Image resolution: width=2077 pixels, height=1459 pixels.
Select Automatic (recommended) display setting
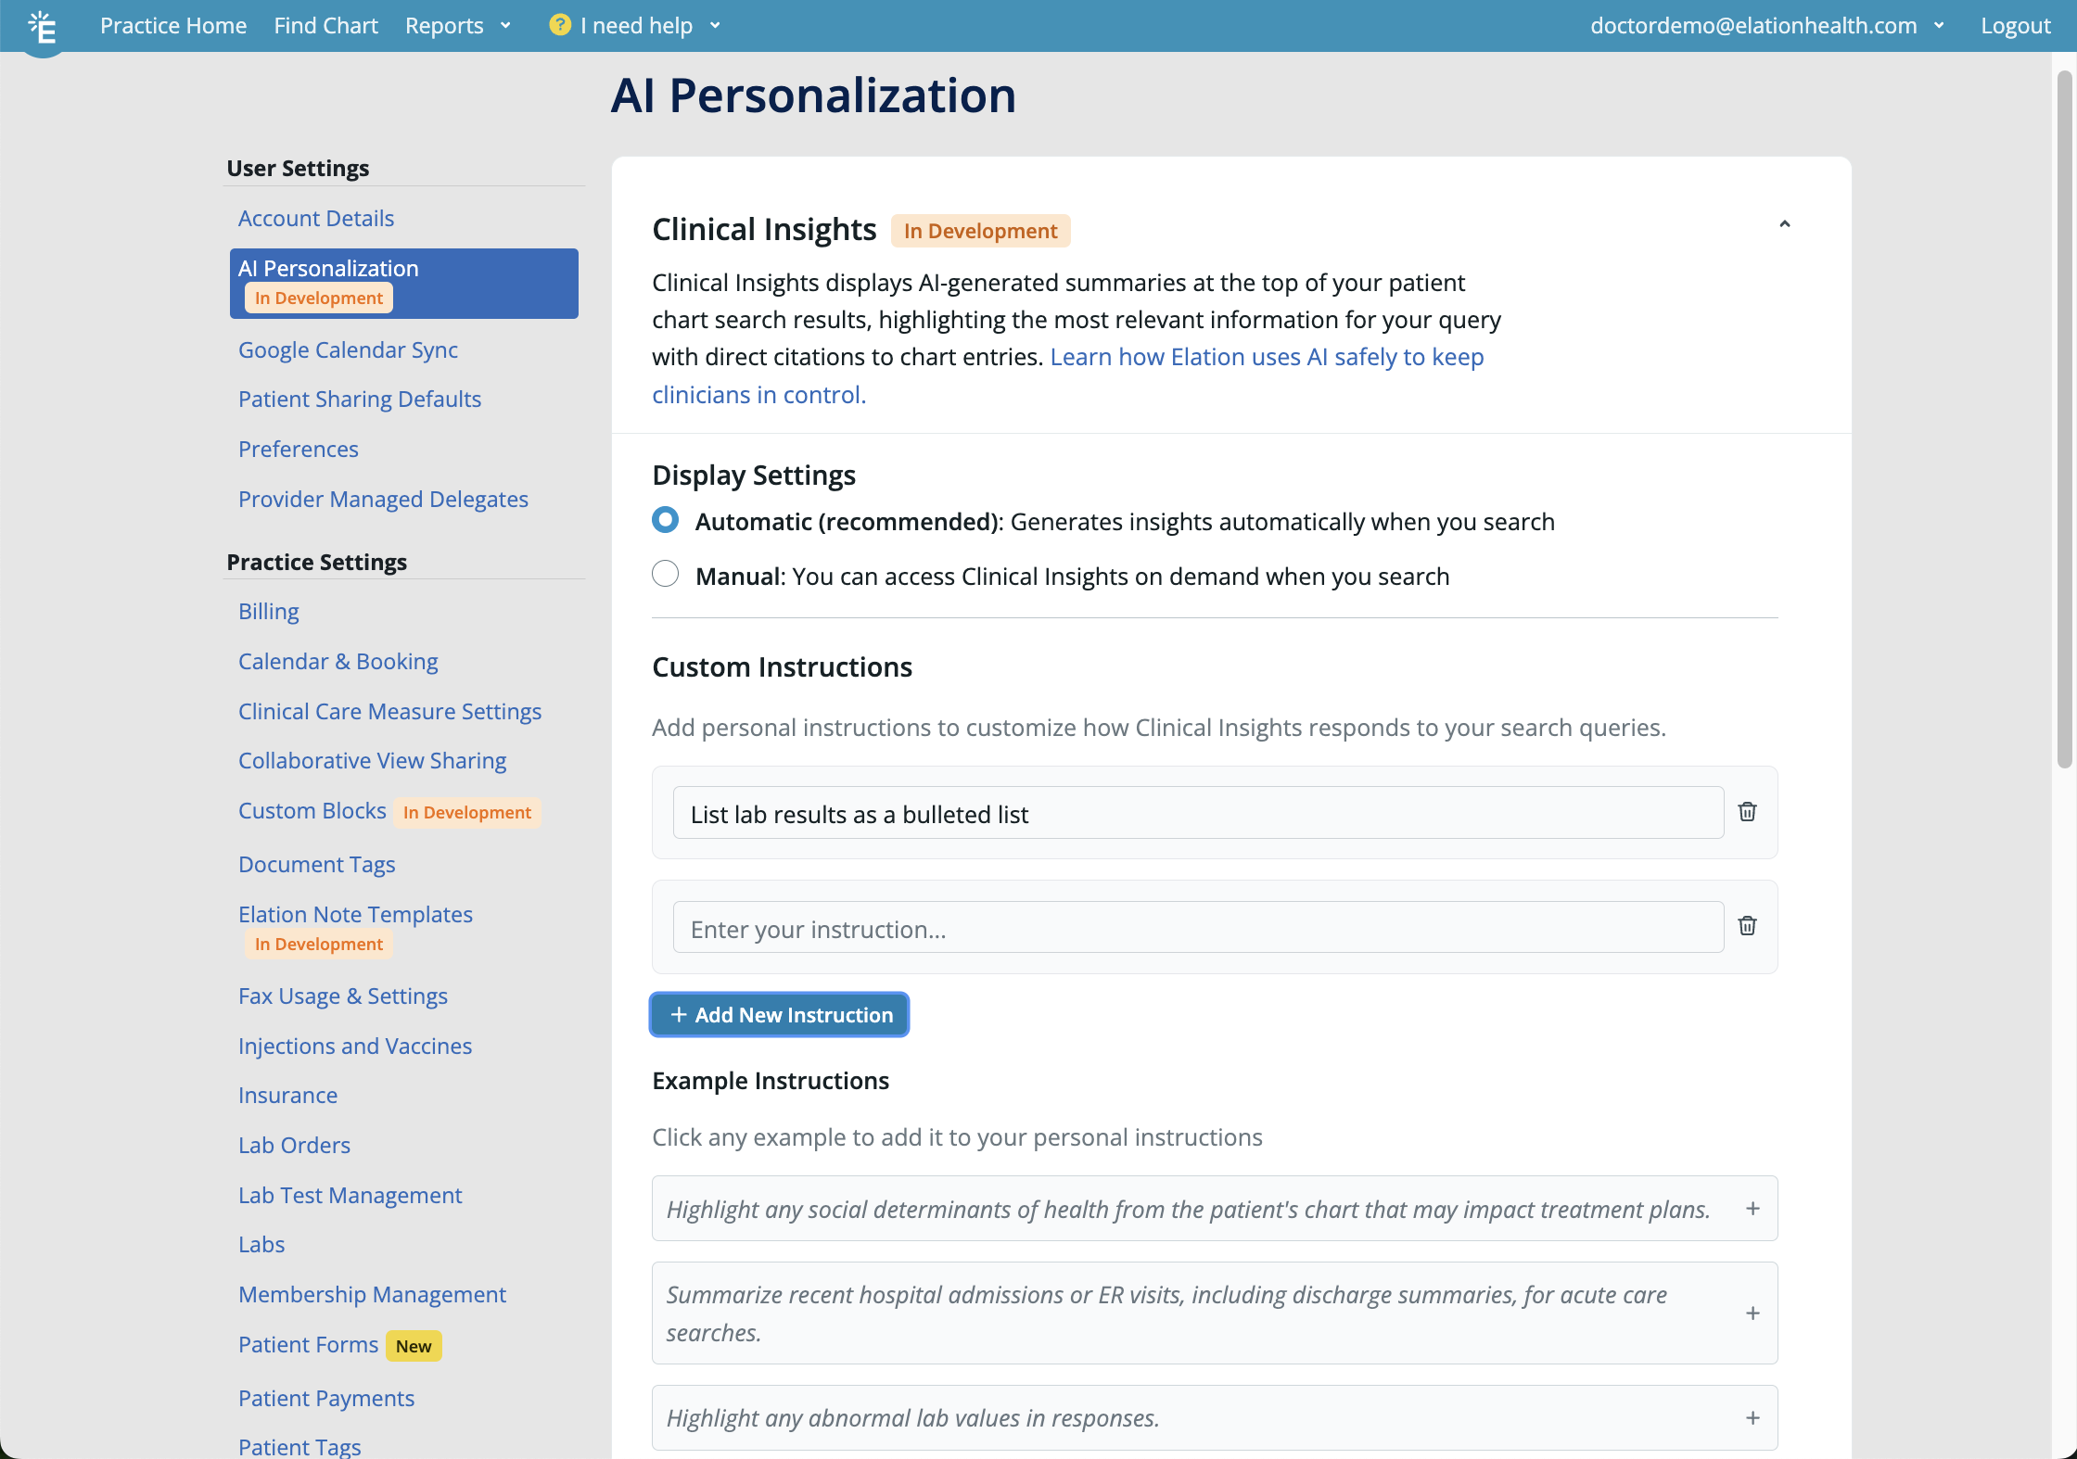665,520
